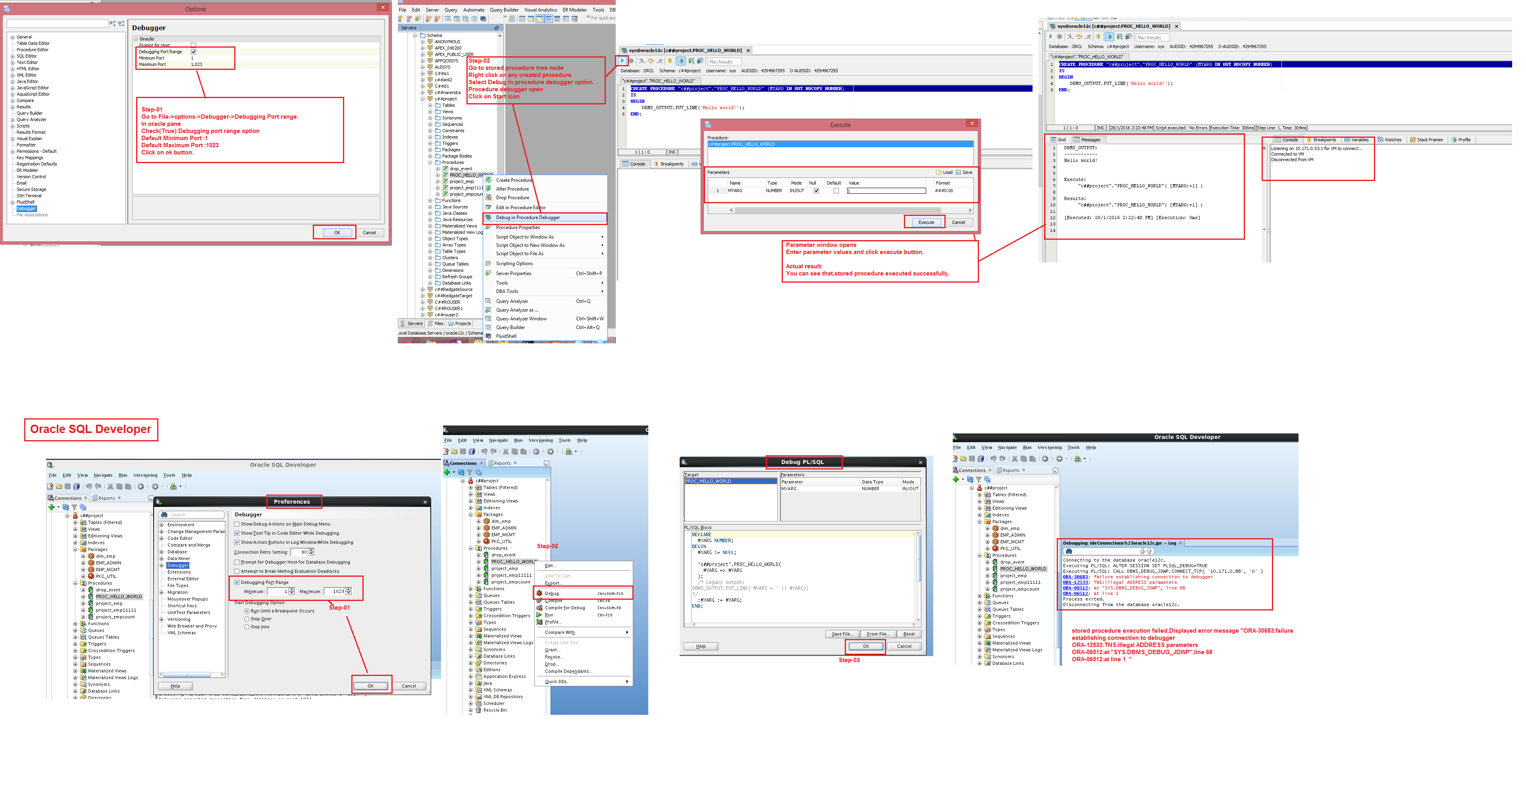Click the Toggle Breakpoint exclamation icon
This screenshot has height=797, width=1526.
click(670, 61)
